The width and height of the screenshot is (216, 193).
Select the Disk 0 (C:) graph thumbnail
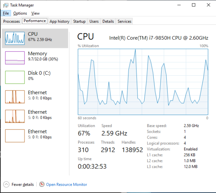tap(15, 77)
